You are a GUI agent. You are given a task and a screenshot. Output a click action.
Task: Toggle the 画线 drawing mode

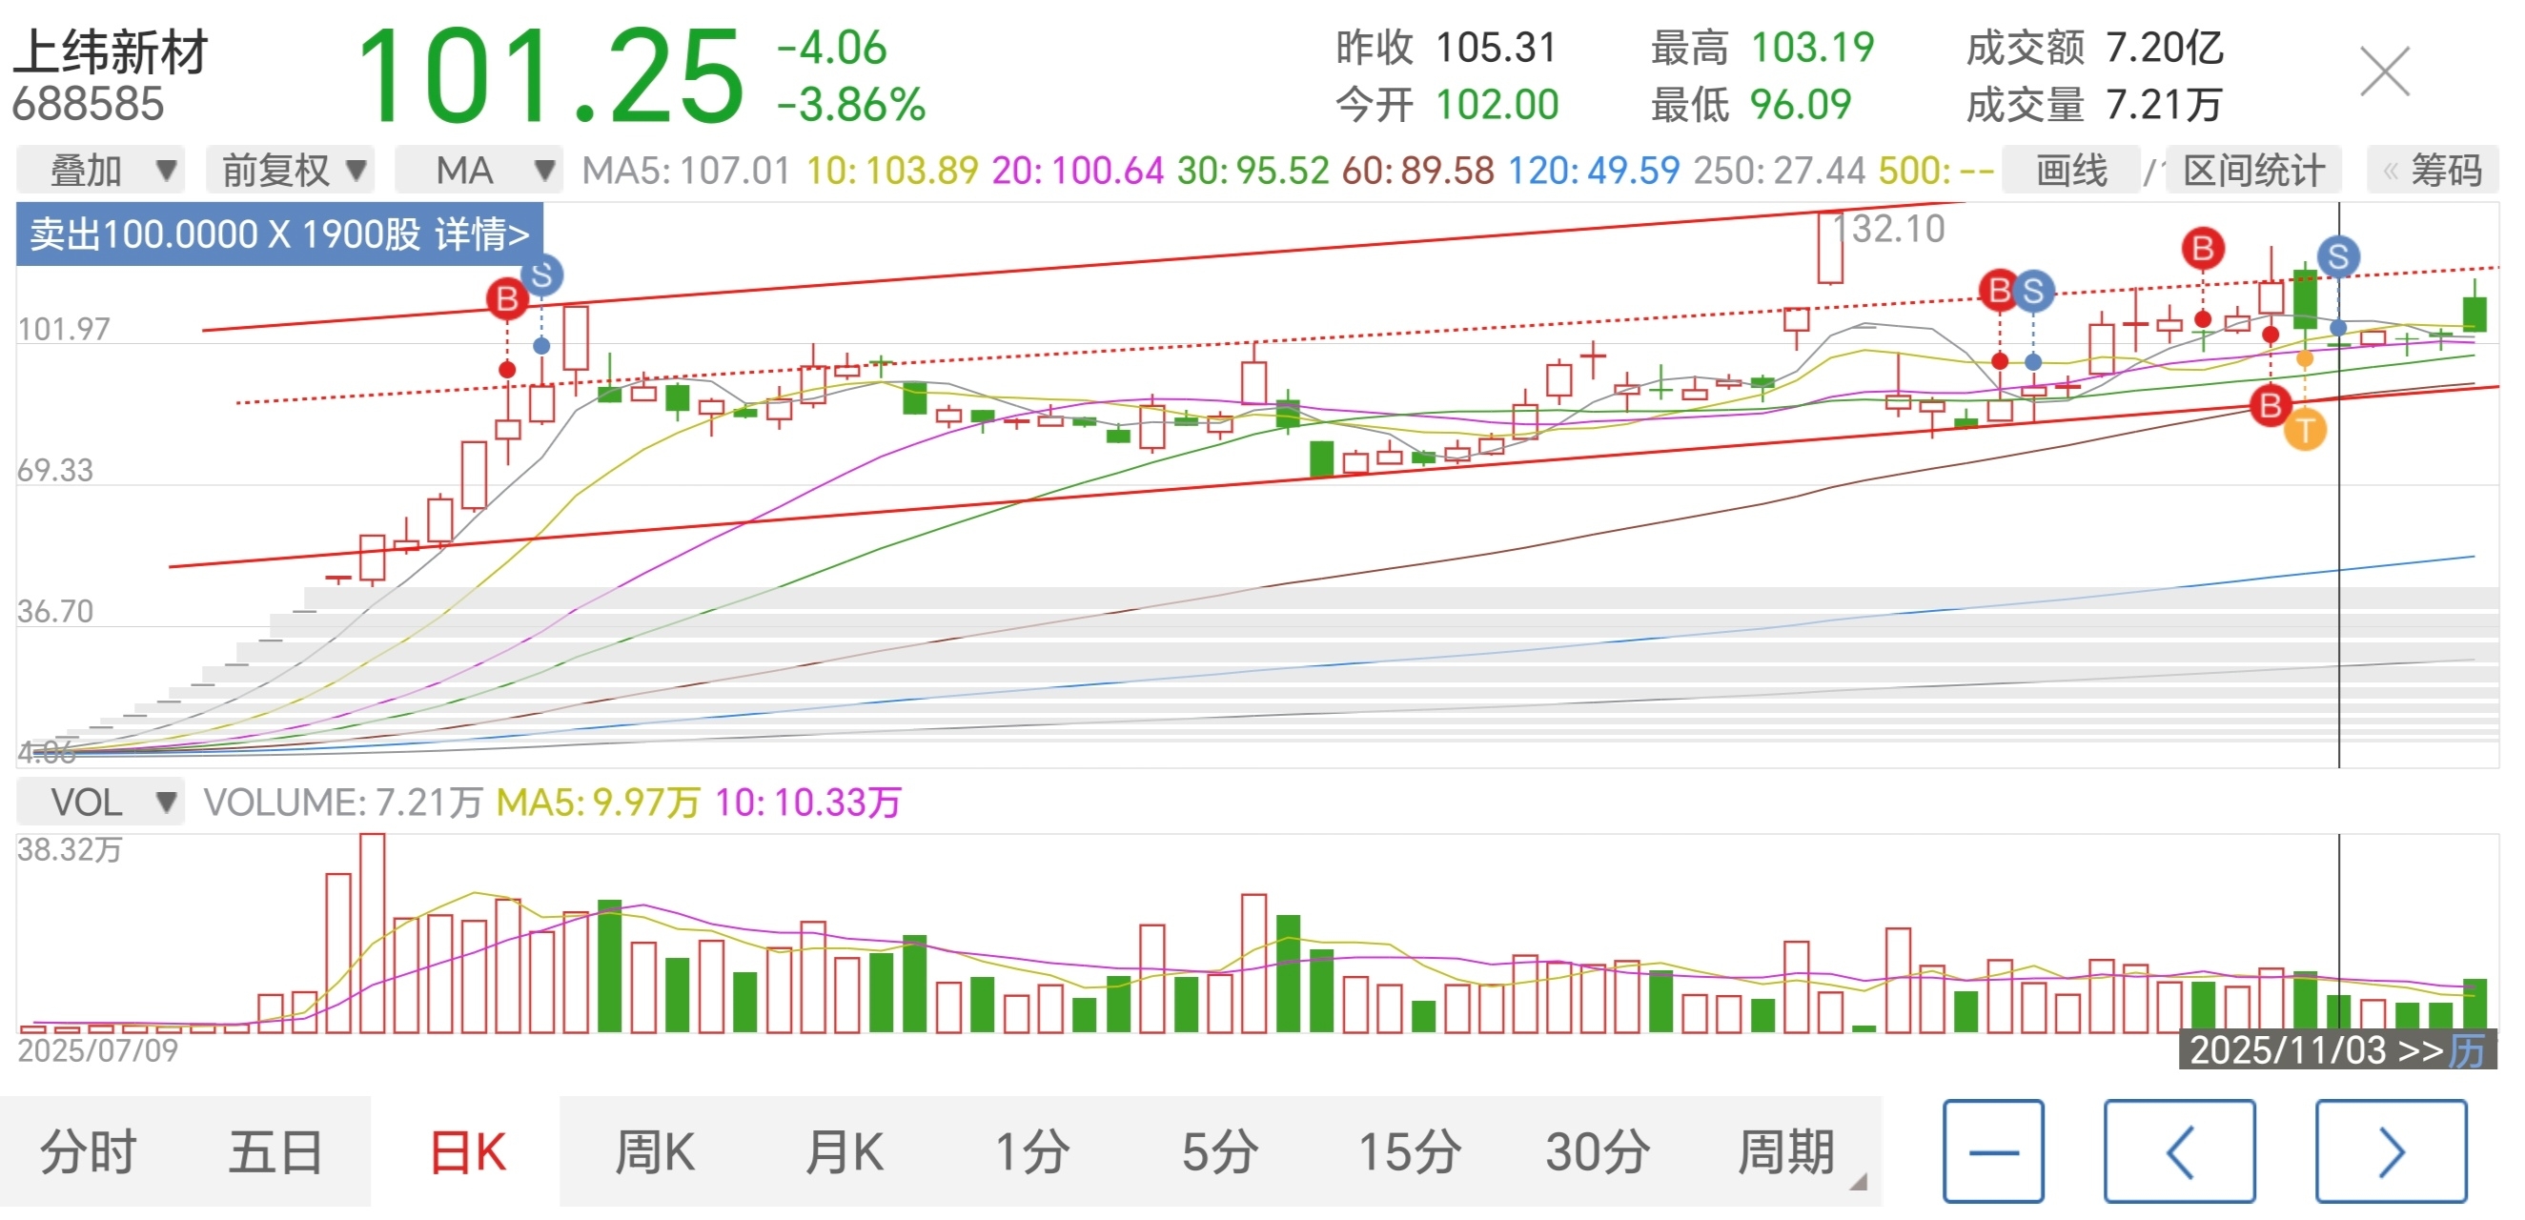[2070, 171]
